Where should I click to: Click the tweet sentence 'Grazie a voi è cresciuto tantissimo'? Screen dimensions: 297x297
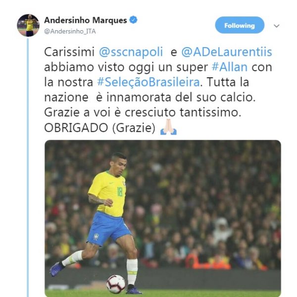point(143,112)
